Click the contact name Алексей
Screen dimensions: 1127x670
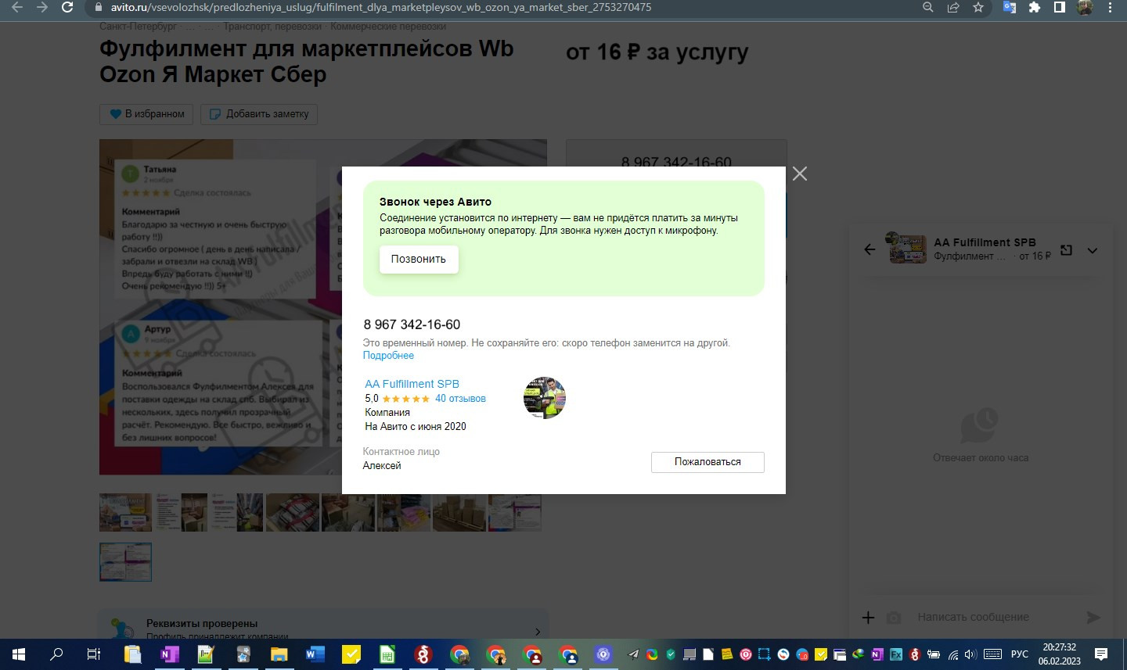click(382, 466)
